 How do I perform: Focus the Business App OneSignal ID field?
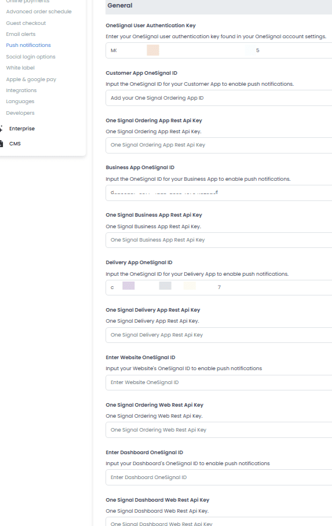(x=219, y=192)
